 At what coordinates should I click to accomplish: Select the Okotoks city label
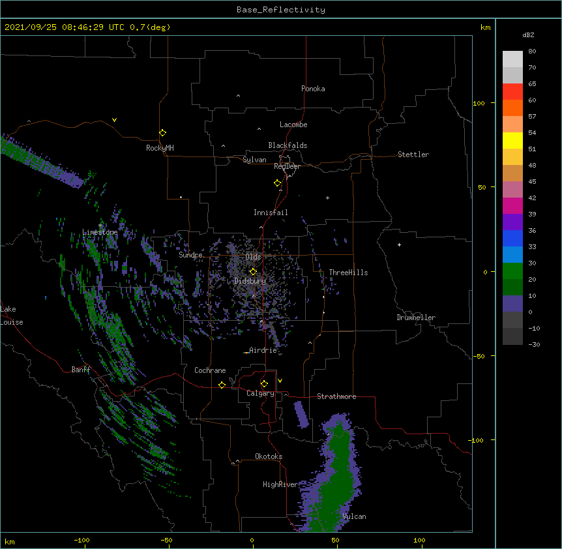[269, 456]
